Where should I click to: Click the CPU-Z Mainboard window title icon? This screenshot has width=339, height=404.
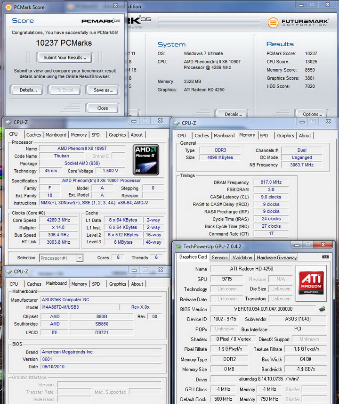(9, 272)
